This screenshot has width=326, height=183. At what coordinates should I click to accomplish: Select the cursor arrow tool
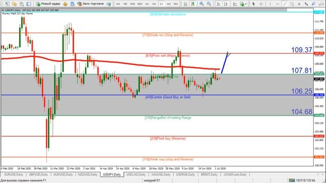[x=254, y=4]
